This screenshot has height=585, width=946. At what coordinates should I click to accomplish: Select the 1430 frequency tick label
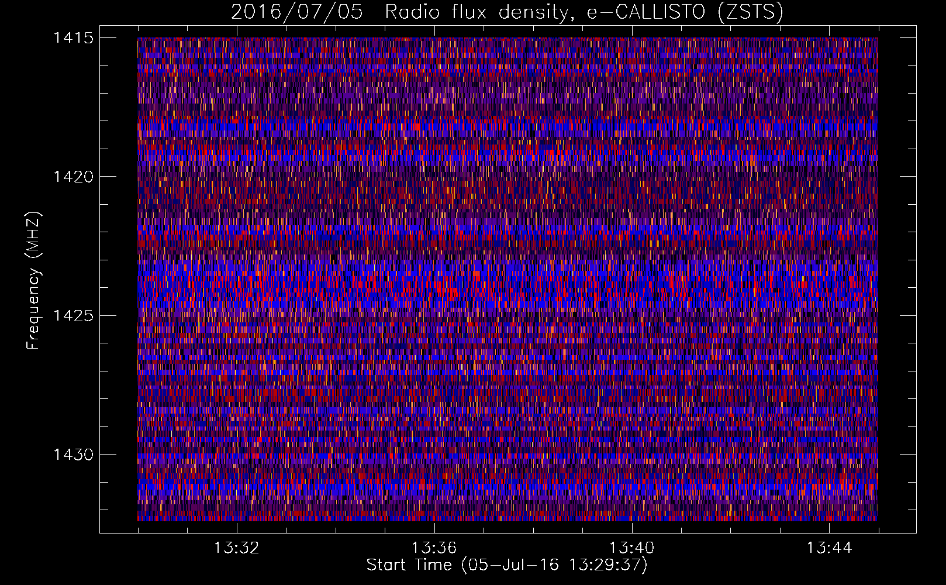73,455
